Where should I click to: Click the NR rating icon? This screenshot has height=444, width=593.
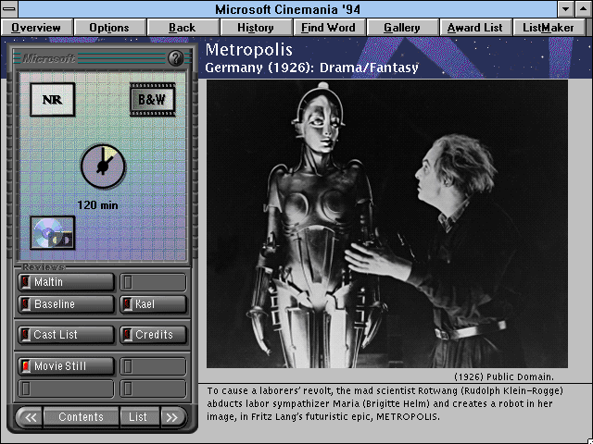click(x=52, y=100)
